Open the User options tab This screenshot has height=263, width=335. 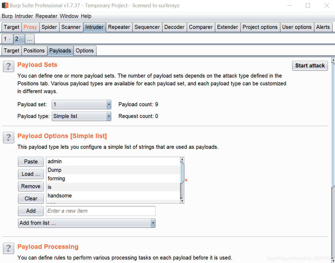tap(297, 27)
